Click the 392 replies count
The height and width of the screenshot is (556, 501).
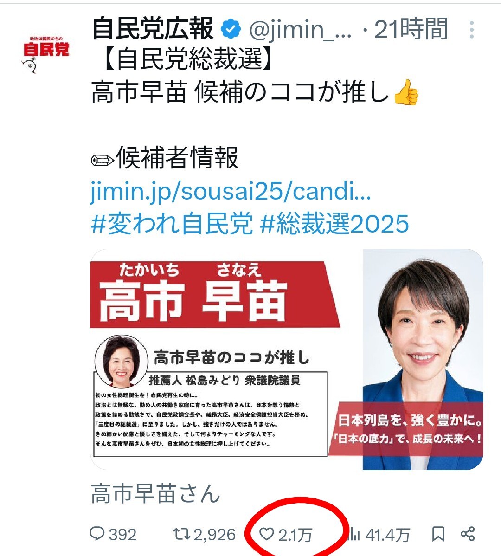122,535
